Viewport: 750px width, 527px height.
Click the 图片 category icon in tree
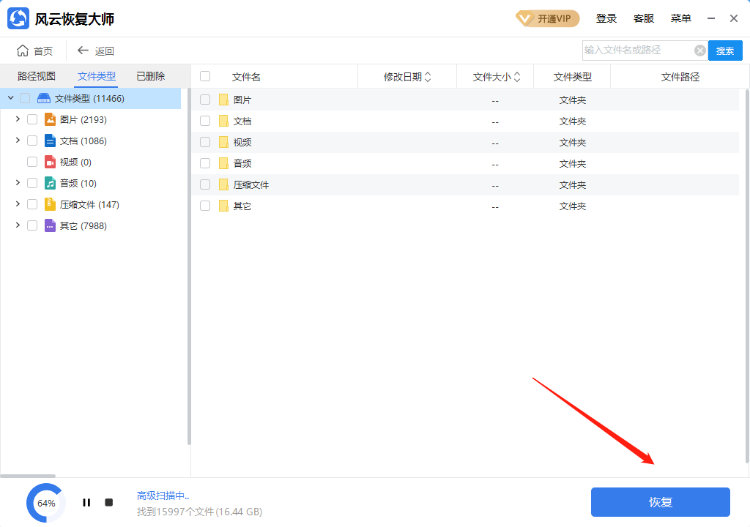50,119
